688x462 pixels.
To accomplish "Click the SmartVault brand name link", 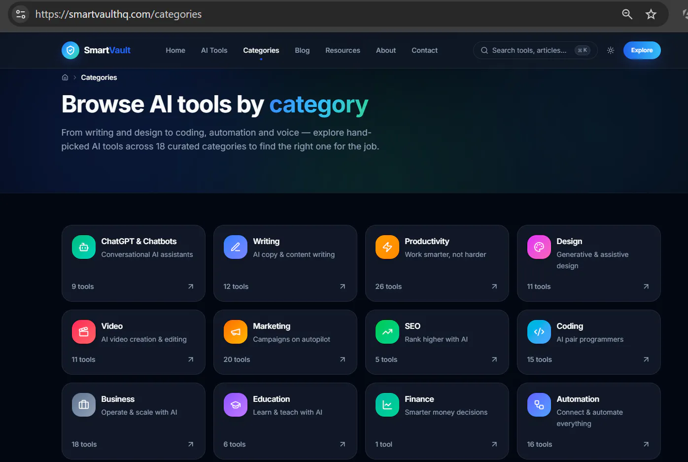I will click(x=107, y=50).
